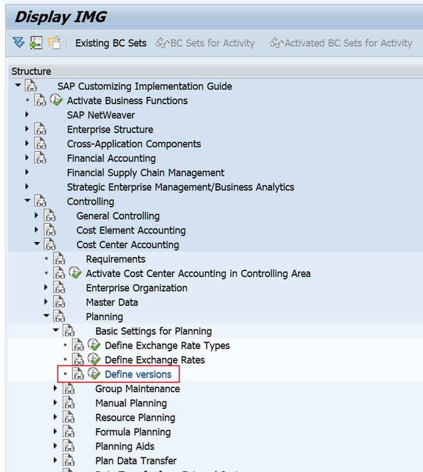Collapse SAP Customizing Implementation Guide root node
This screenshot has width=423, height=472.
point(18,85)
